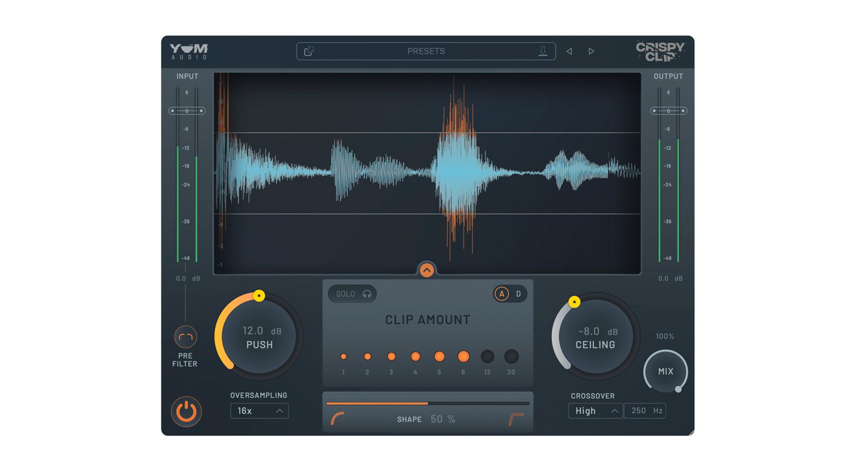Save preset with the download icon

pyautogui.click(x=543, y=51)
